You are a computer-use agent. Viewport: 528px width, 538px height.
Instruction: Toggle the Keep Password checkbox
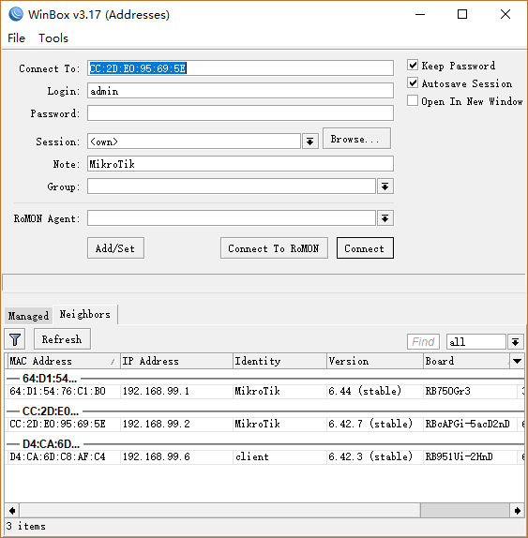[413, 65]
